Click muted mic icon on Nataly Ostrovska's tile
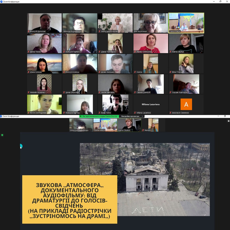Image resolution: width=230 pixels, height=230 pixels. point(135,52)
